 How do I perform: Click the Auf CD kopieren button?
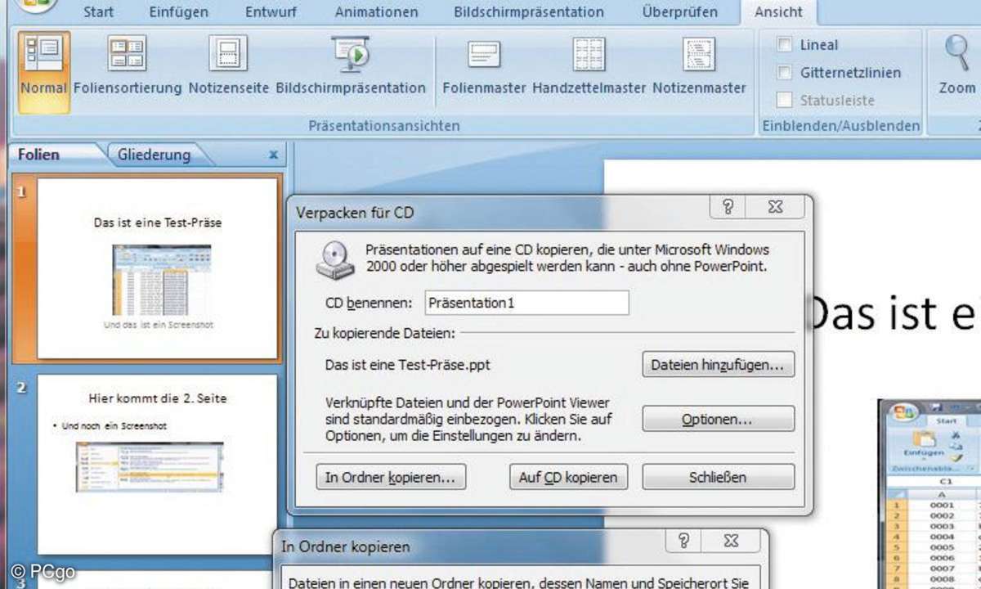click(x=568, y=477)
